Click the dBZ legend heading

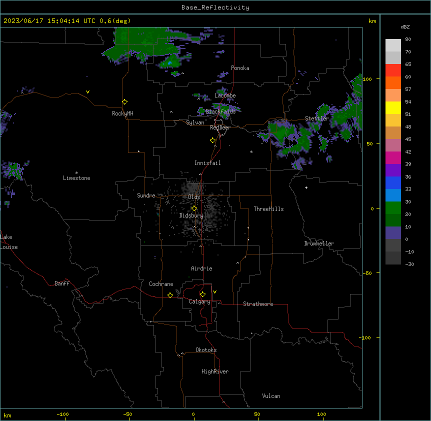point(405,26)
